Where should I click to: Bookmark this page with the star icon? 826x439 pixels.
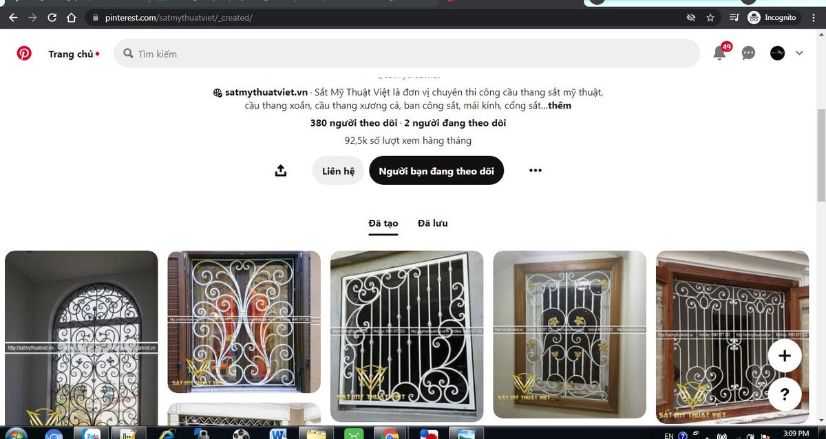710,18
